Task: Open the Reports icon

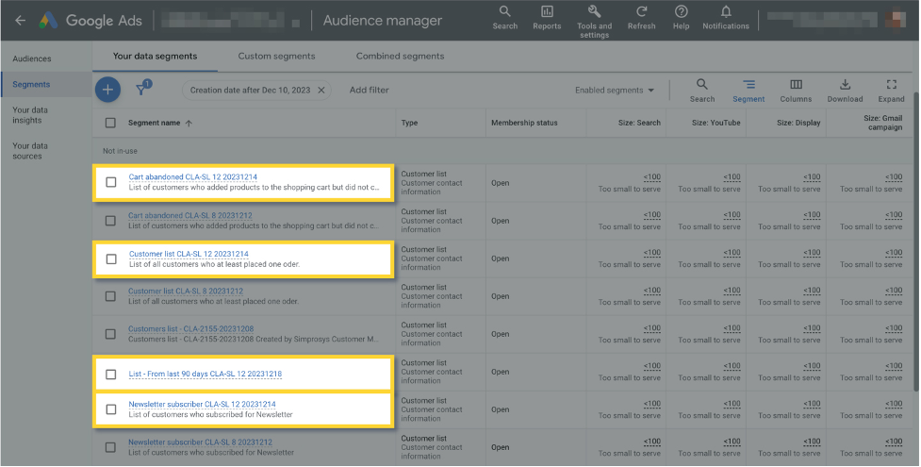Action: click(547, 18)
